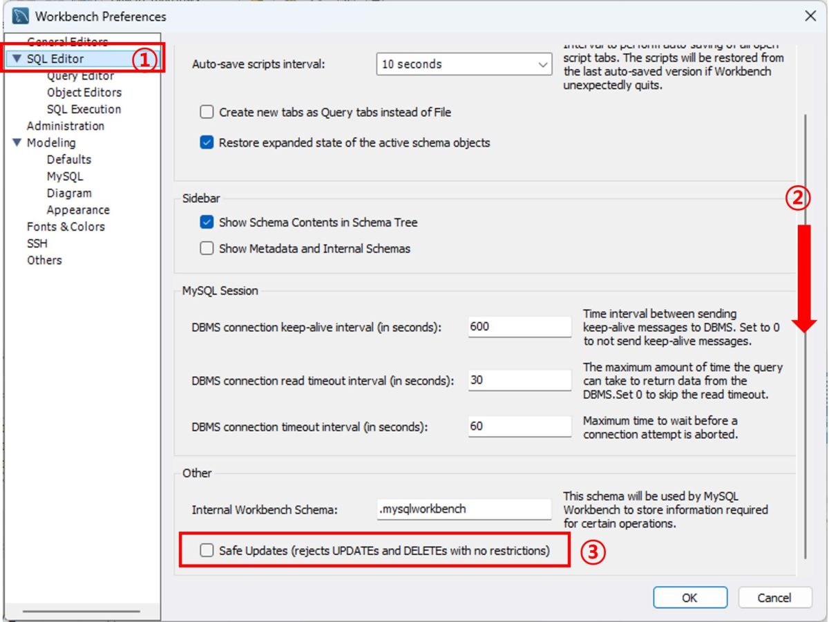Enable Safe Updates for UPDATEs and DELETEs
The height and width of the screenshot is (622, 829).
coord(207,550)
